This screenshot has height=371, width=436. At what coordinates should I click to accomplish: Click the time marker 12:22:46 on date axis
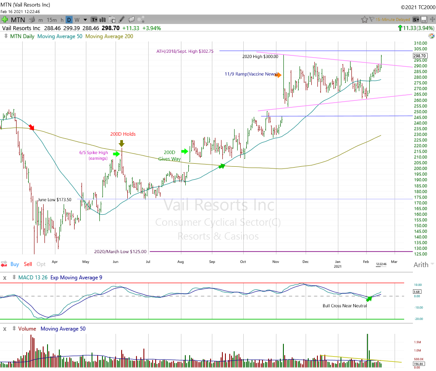381,264
